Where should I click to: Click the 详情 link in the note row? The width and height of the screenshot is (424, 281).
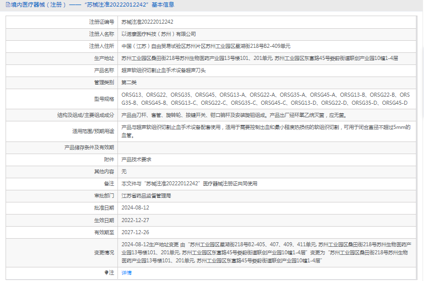[x=126, y=272]
